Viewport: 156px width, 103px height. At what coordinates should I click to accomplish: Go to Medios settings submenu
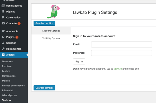tap(6, 81)
